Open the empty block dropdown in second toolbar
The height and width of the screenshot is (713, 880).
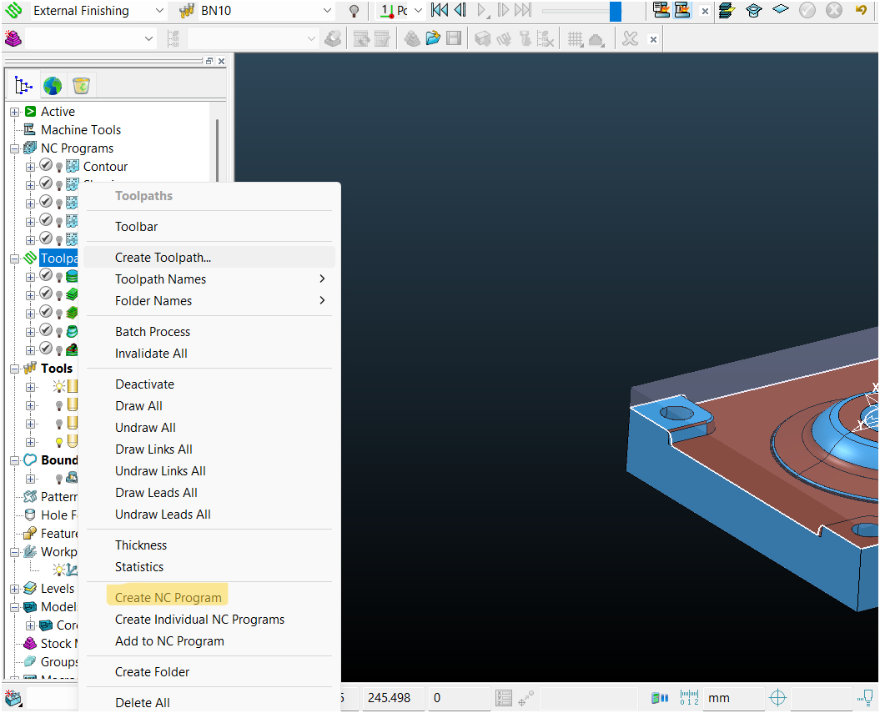[x=148, y=38]
